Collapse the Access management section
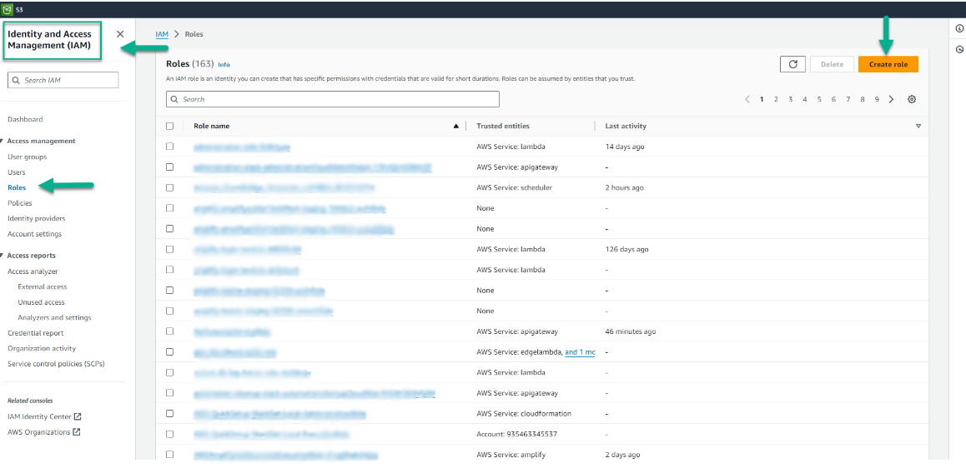 pyautogui.click(x=3, y=142)
